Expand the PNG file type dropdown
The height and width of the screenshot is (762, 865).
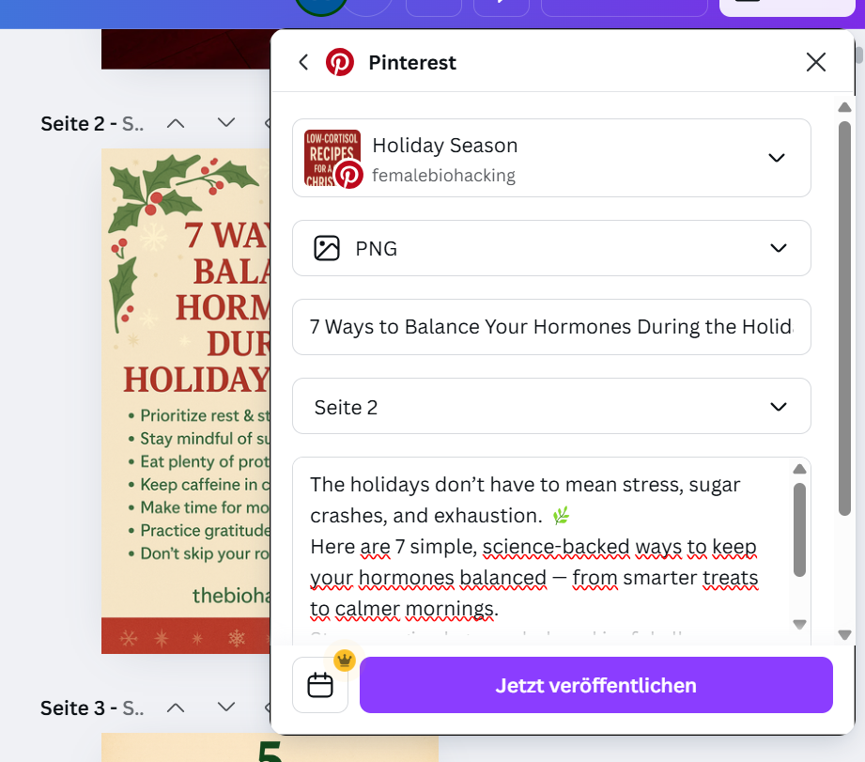(x=551, y=248)
